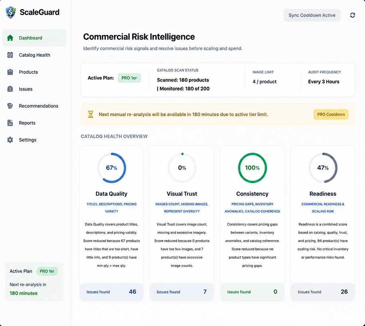This screenshot has height=326, width=365.
Task: Click the 100% Consistency progress ring
Action: coord(252,168)
